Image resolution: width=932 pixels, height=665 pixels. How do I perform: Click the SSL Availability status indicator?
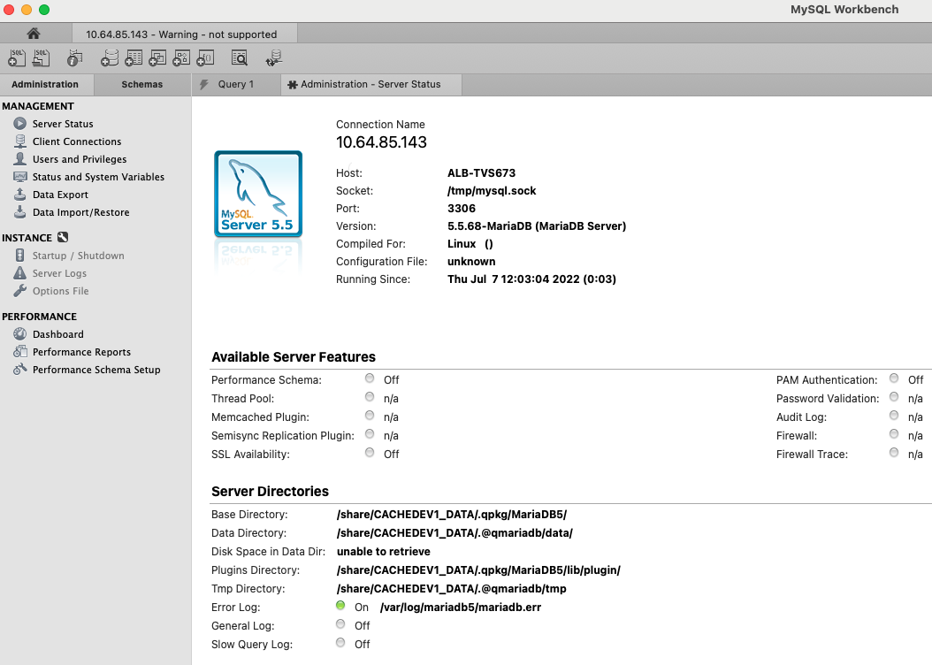click(370, 453)
